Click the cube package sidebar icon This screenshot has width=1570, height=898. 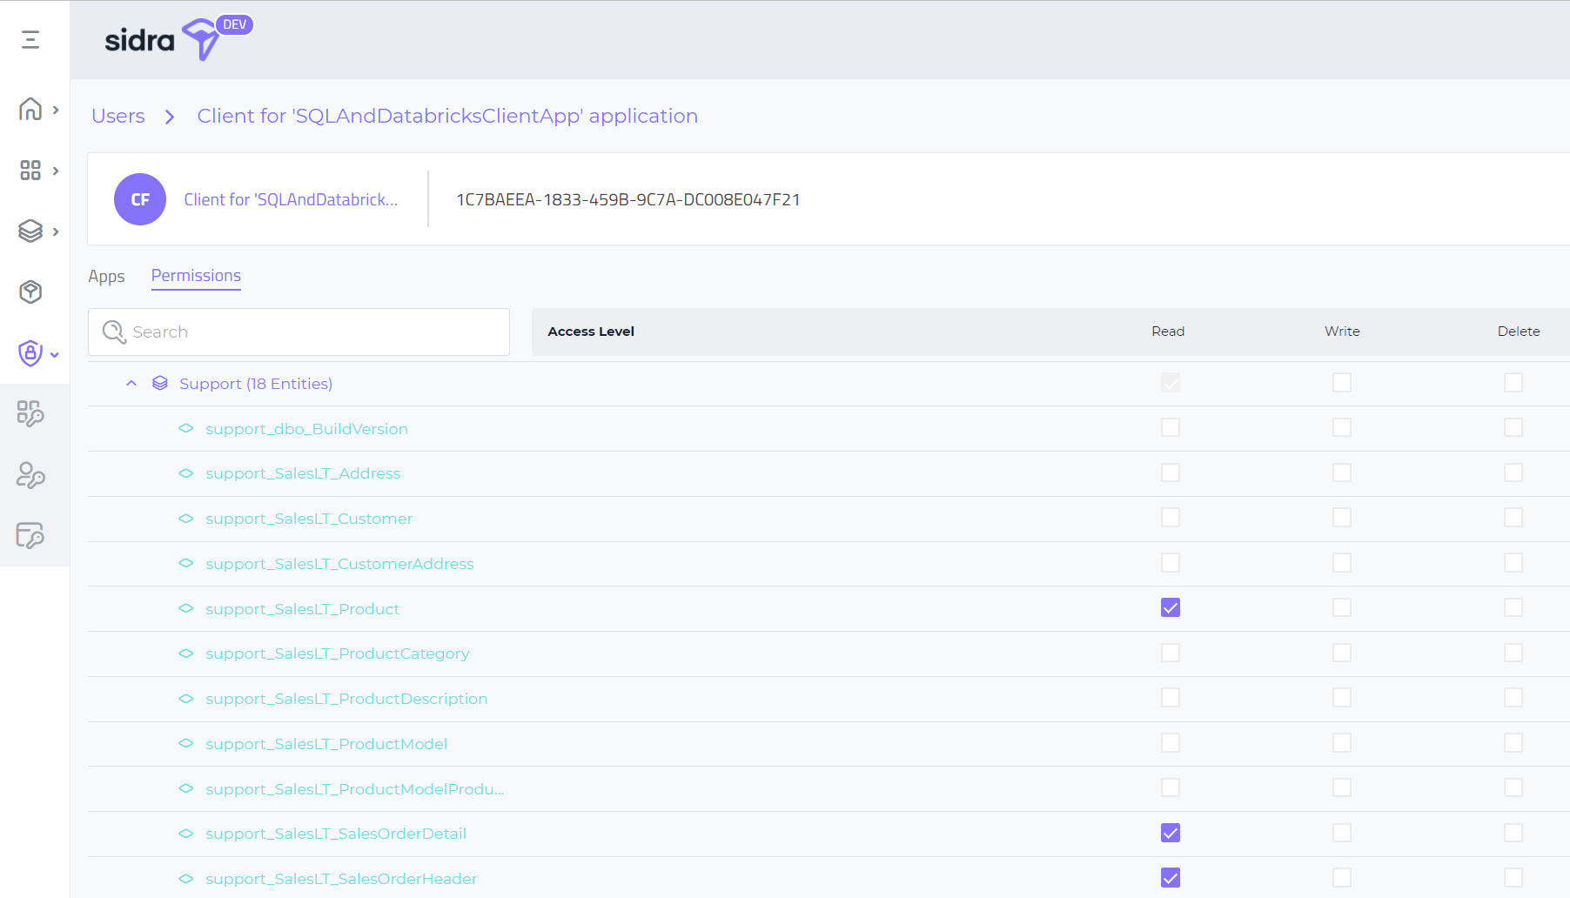[x=30, y=292]
